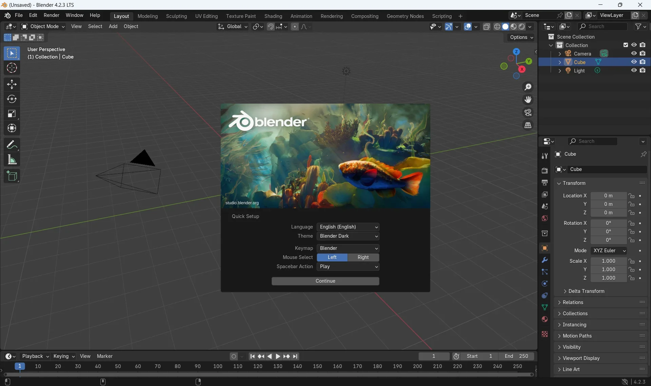Screen dimensions: 651x386
Task: Expand the Camera item in outliner
Action: pos(559,54)
